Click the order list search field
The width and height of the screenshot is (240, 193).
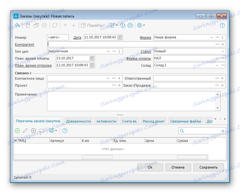point(202,131)
